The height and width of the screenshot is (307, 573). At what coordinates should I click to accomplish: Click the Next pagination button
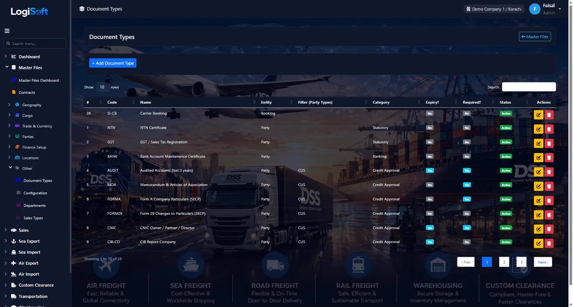click(x=543, y=262)
